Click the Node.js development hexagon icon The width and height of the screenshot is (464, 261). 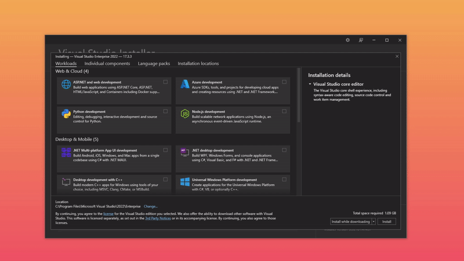click(x=184, y=114)
